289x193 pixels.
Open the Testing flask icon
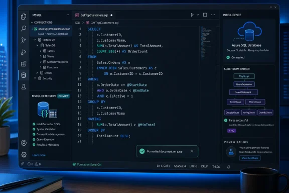[24, 86]
